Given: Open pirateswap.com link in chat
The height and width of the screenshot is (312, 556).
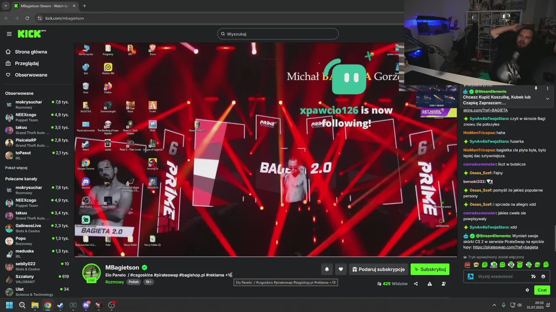Looking at the screenshot, I should (x=505, y=247).
